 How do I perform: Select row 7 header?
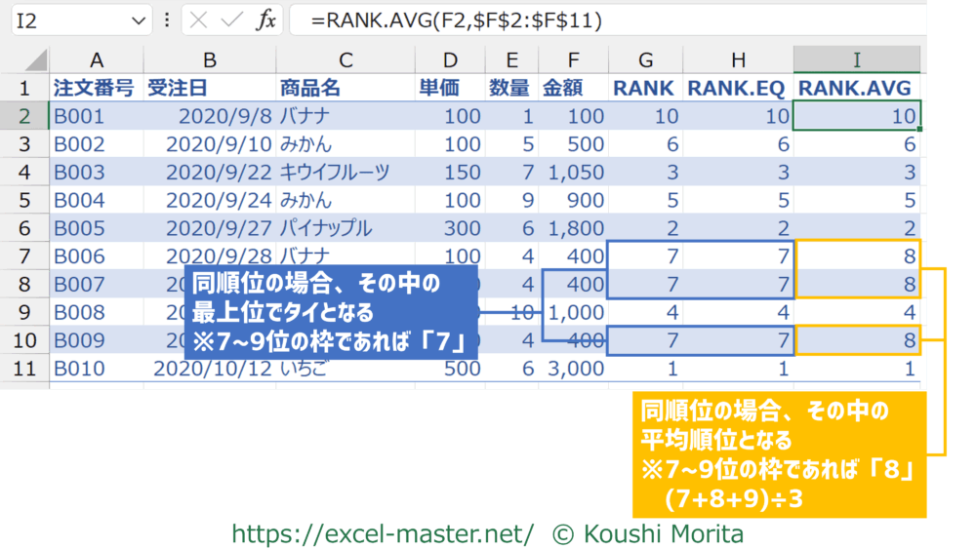[x=24, y=256]
